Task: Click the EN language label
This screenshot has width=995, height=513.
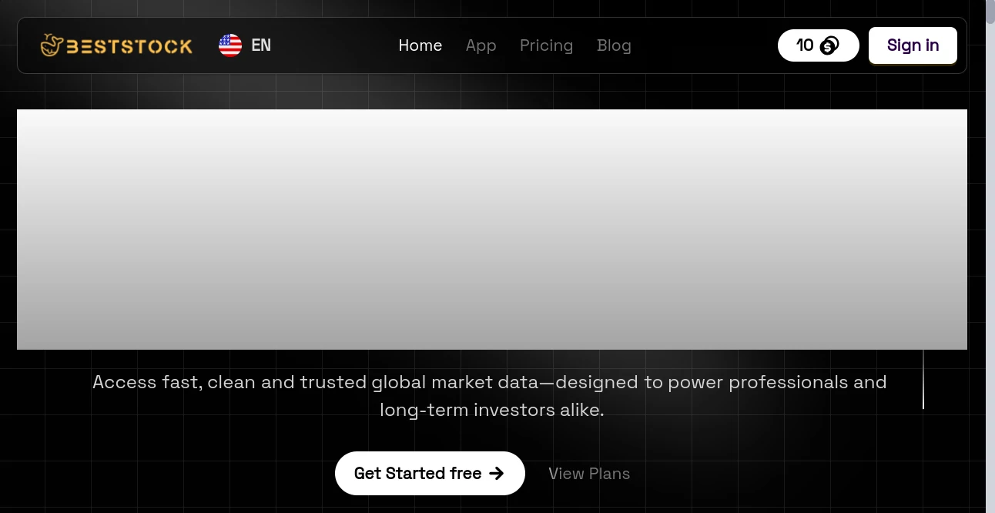Action: (261, 45)
